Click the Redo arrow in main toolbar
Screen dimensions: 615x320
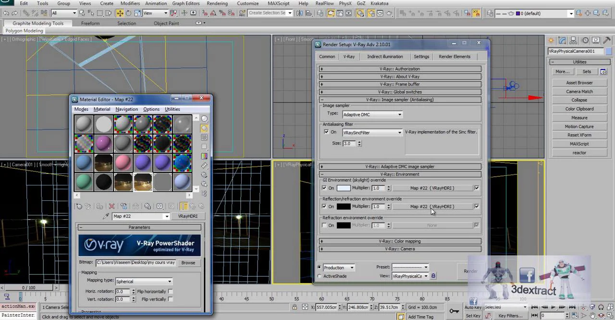click(x=15, y=13)
